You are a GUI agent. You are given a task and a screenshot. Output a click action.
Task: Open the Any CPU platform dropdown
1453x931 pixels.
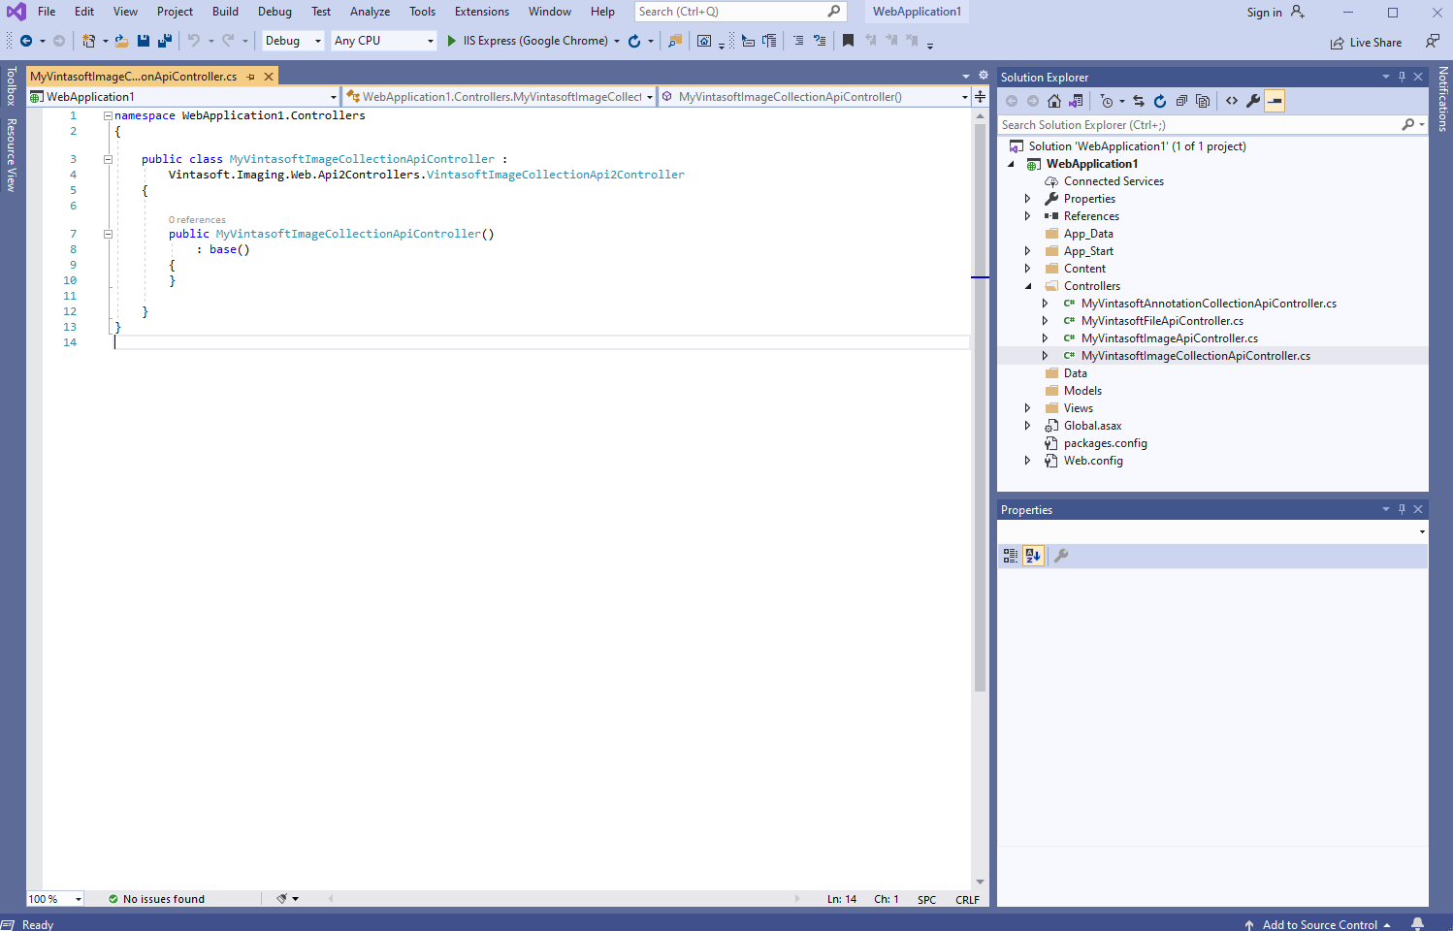(x=384, y=41)
